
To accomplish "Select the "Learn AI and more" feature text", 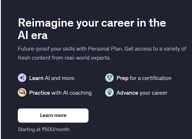I will (x=52, y=78).
